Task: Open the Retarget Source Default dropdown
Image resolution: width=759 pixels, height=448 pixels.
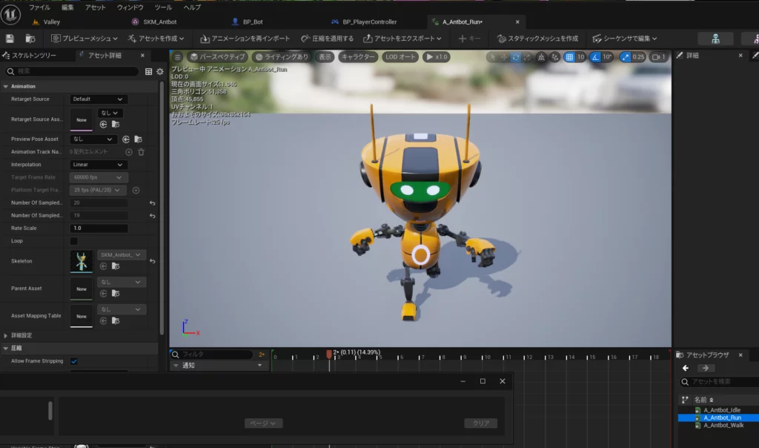Action: coord(99,99)
